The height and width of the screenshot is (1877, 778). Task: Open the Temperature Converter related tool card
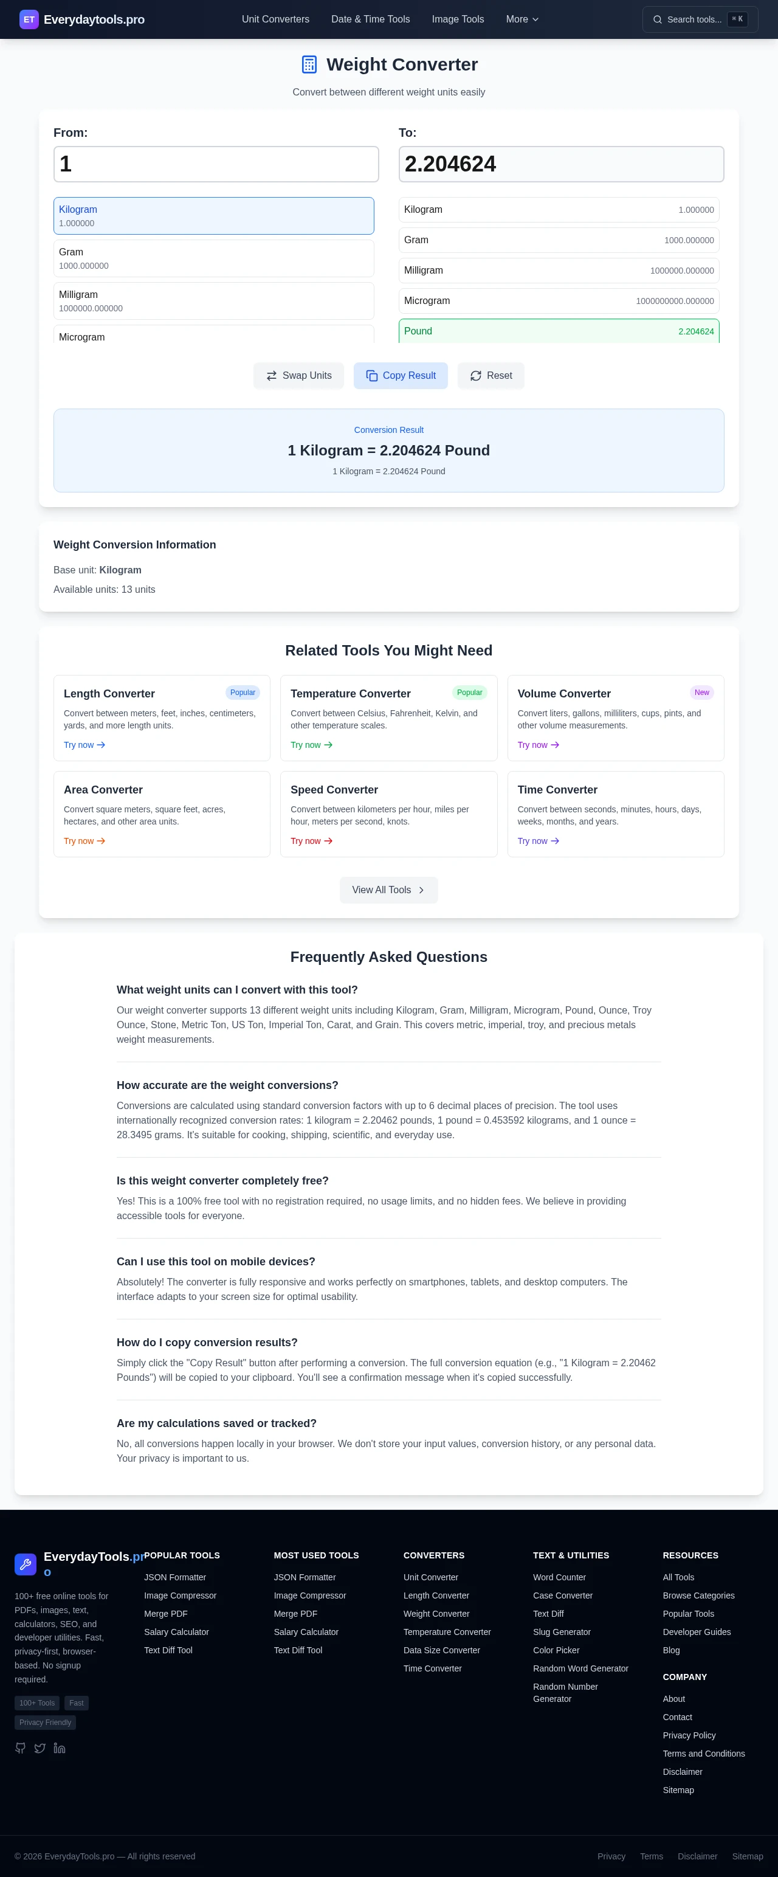(x=388, y=717)
